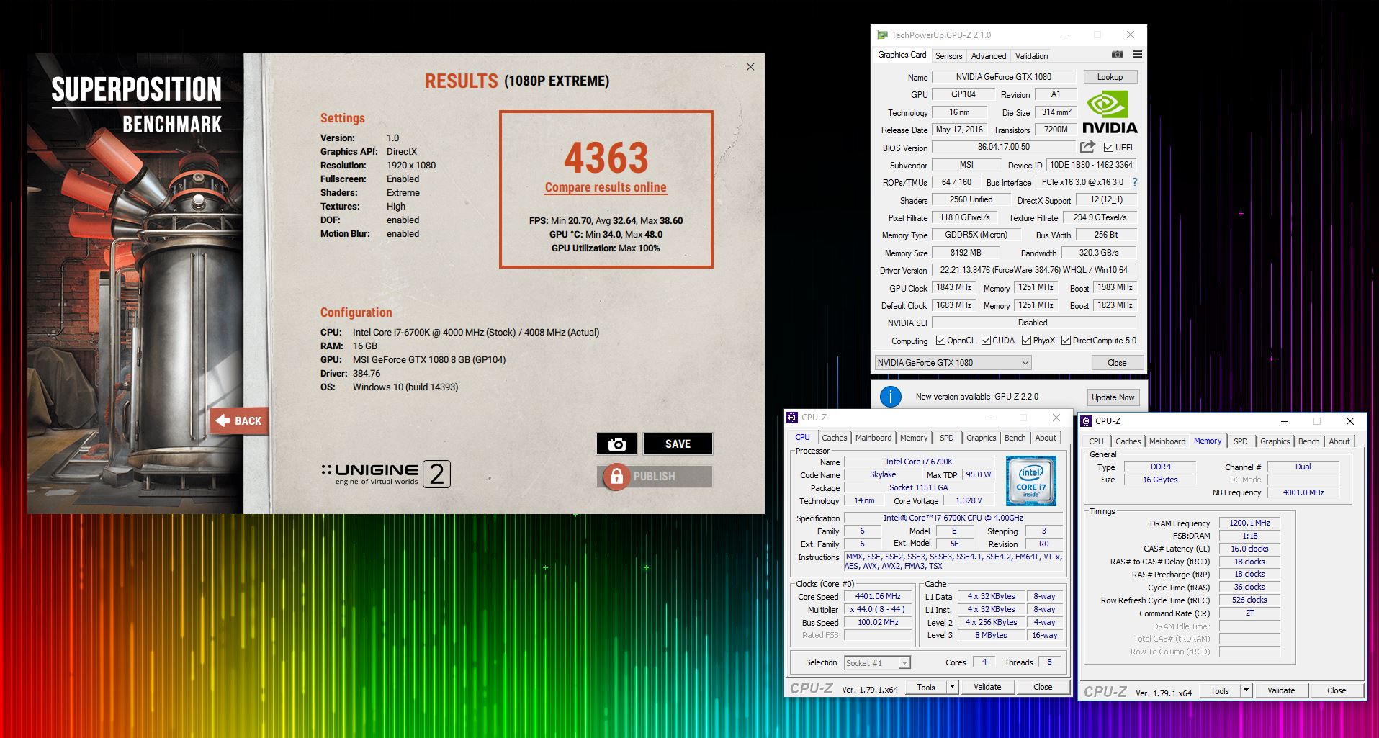Open the Socket #1 selection dropdown
1379x738 pixels.
point(877,662)
